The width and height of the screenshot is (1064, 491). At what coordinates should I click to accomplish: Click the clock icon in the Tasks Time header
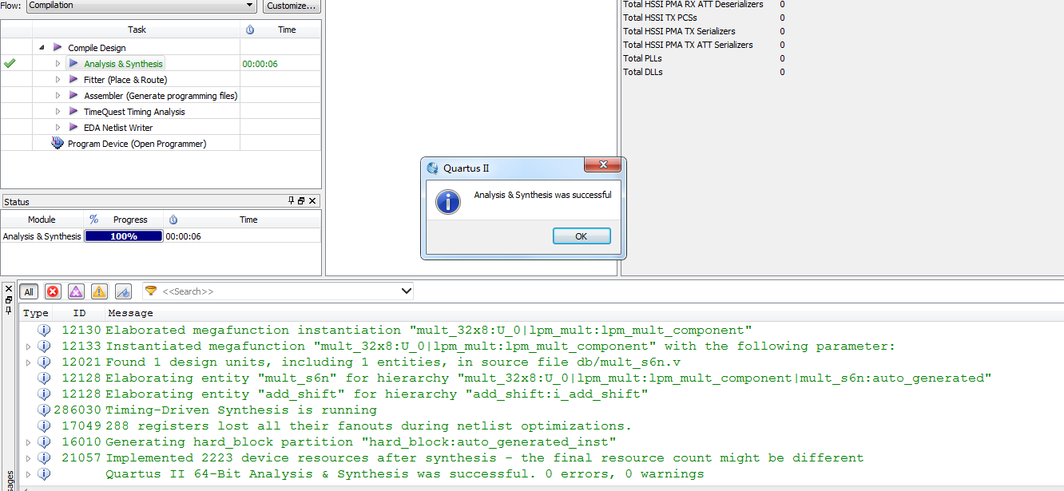click(250, 30)
